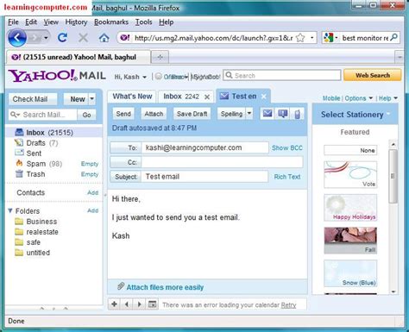Bookmark this page with the star icon

pos(300,38)
